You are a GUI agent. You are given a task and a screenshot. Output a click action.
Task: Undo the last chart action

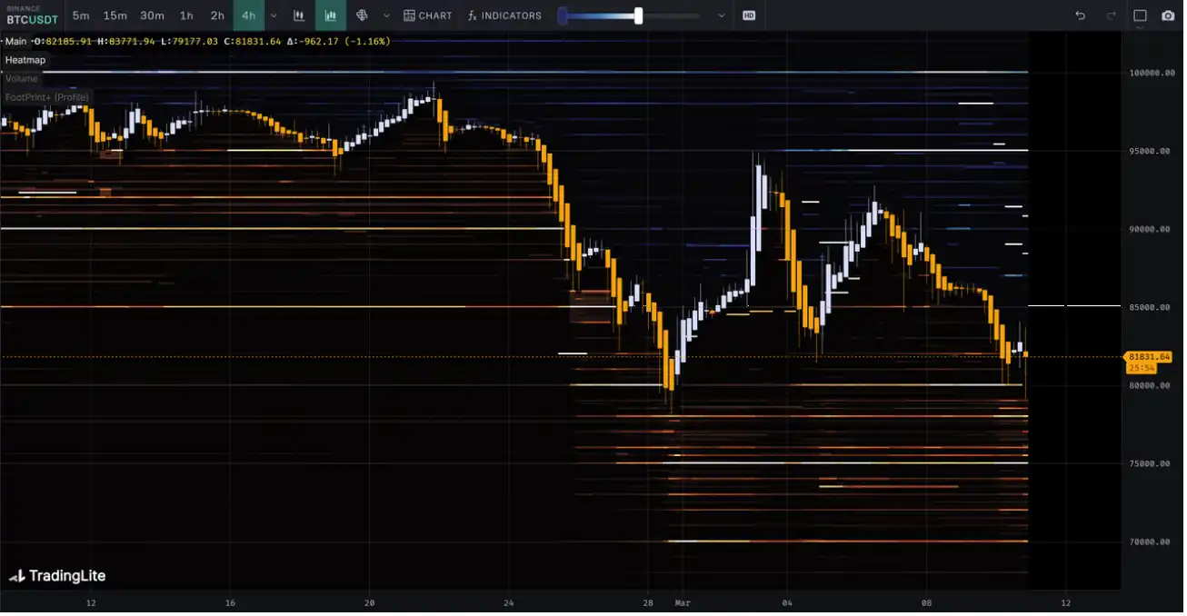tap(1080, 15)
